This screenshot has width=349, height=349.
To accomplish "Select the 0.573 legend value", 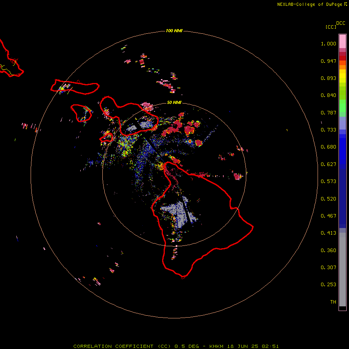I will pos(328,181).
